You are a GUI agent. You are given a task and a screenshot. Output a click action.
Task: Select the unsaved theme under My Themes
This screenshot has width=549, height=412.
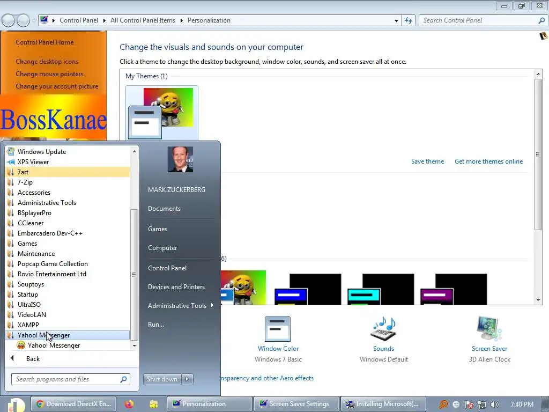pos(162,113)
